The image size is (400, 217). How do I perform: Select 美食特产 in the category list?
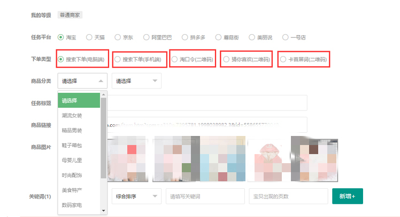coord(72,190)
